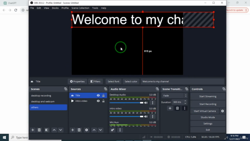
Task: Adjust the Desktop Audio volume slider
Action: pos(127,103)
